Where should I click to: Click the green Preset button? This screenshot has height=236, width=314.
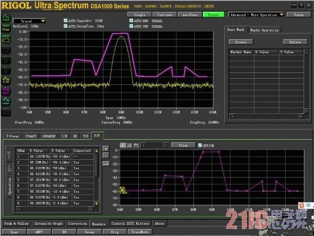(214, 14)
